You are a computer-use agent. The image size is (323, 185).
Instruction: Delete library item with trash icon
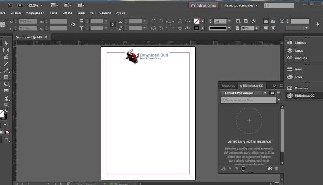click(276, 168)
